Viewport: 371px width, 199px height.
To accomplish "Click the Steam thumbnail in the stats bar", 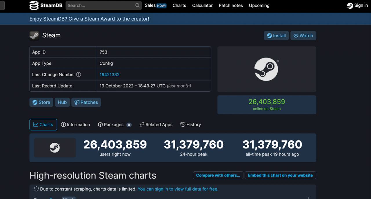I will tap(55, 148).
